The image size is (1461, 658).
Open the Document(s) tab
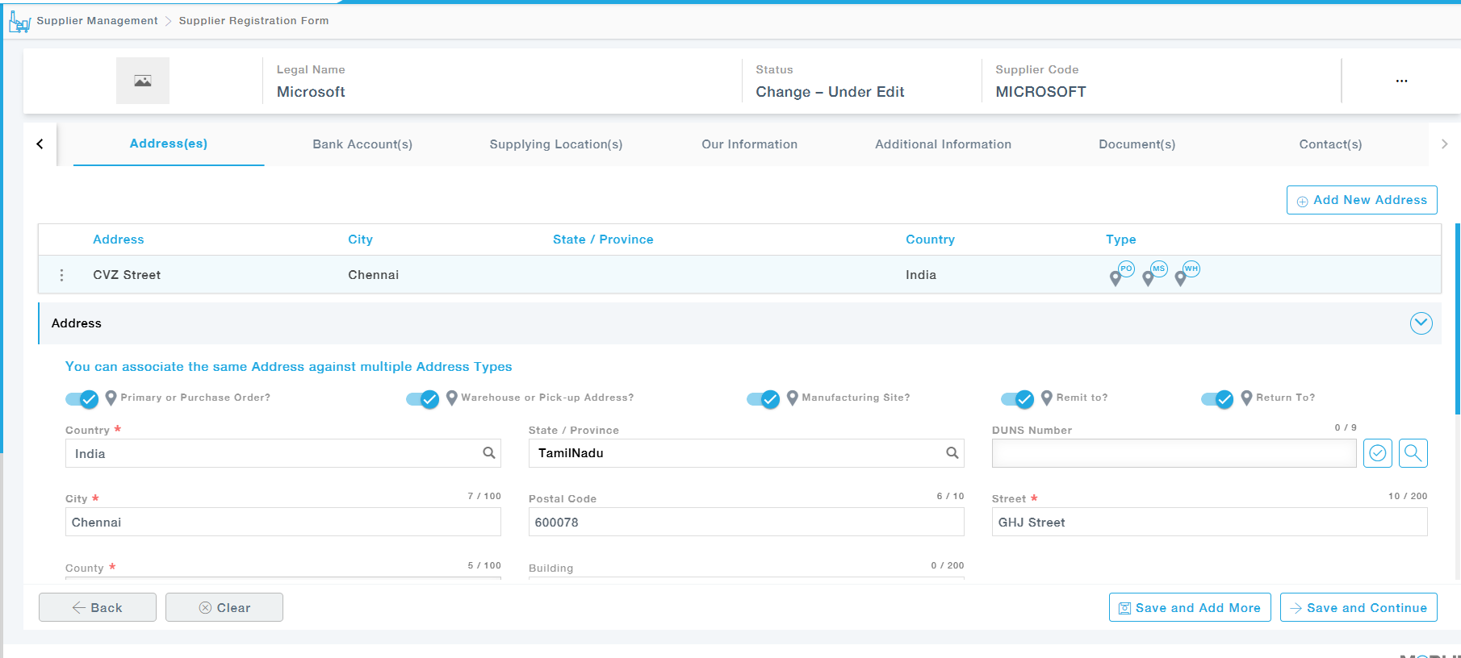pos(1137,144)
